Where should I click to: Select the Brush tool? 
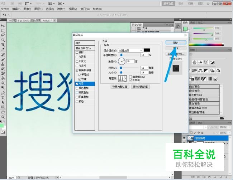point(3,59)
